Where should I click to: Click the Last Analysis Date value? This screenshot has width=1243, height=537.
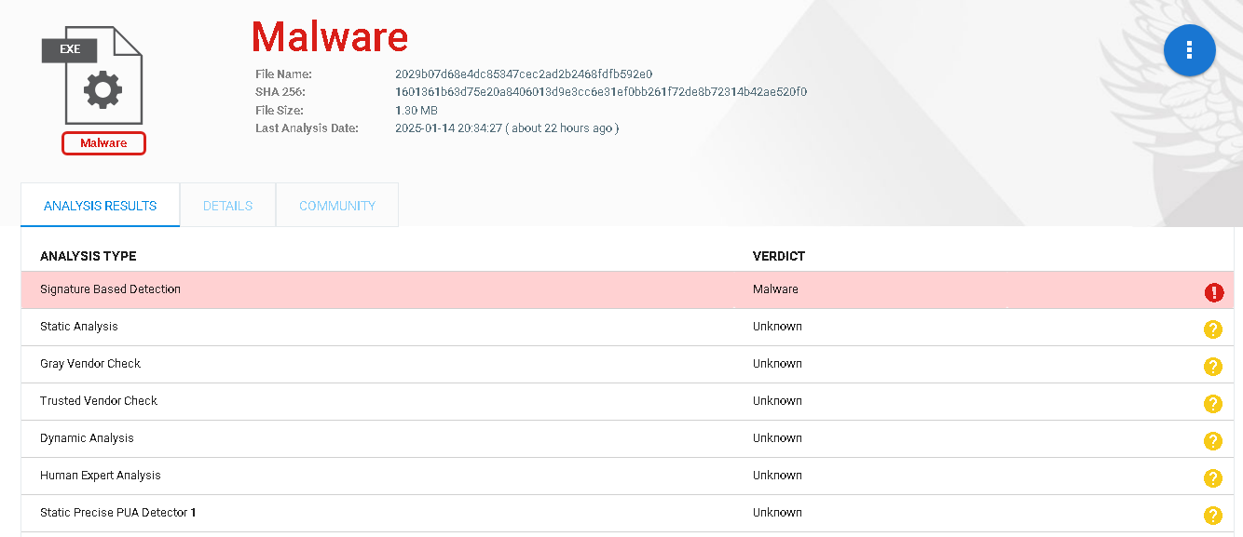tap(506, 128)
